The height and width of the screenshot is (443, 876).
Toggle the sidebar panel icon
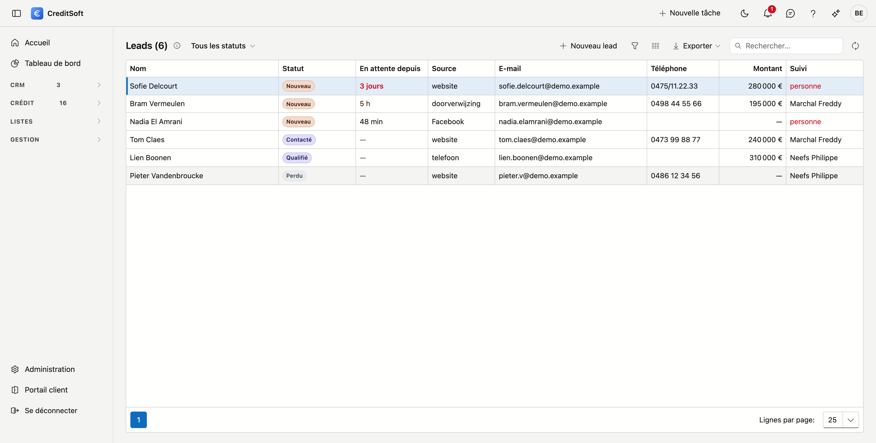[x=16, y=13]
